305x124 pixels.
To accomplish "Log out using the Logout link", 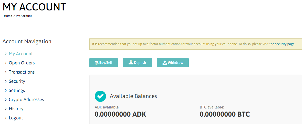I will (16, 118).
